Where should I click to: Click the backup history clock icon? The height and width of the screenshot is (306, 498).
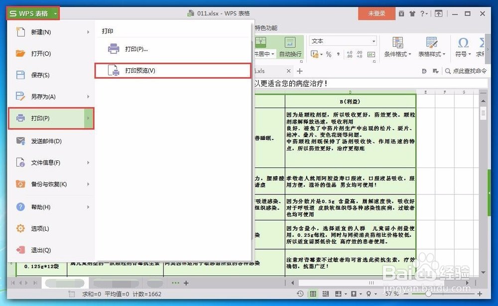[300, 294]
